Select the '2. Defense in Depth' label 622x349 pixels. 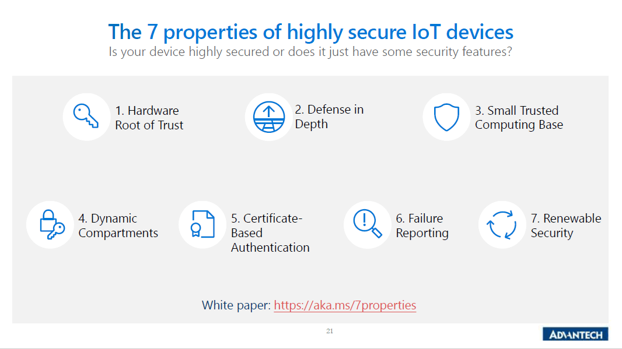(x=329, y=117)
